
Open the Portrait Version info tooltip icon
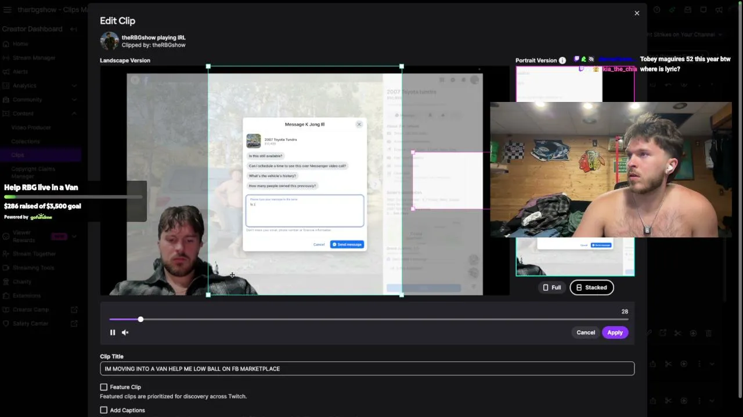tap(562, 60)
